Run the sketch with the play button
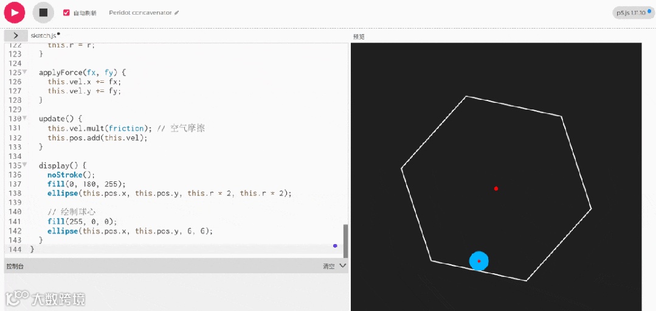Image resolution: width=656 pixels, height=311 pixels. 15,13
